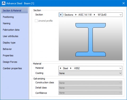Open the Camber properties tab

coord(12,68)
